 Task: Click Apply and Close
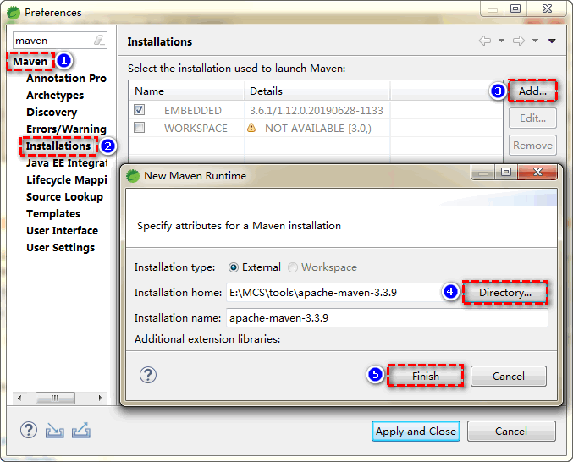tap(416, 431)
